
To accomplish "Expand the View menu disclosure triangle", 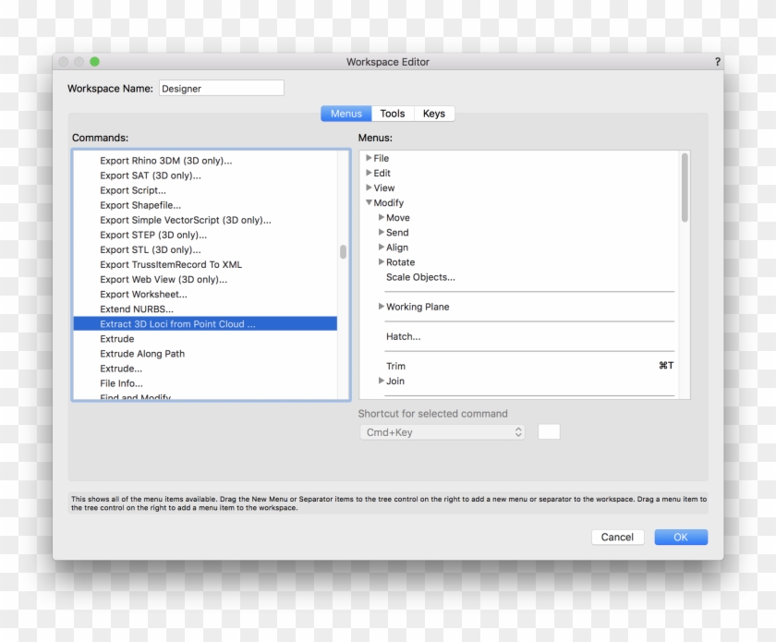I will [x=369, y=188].
